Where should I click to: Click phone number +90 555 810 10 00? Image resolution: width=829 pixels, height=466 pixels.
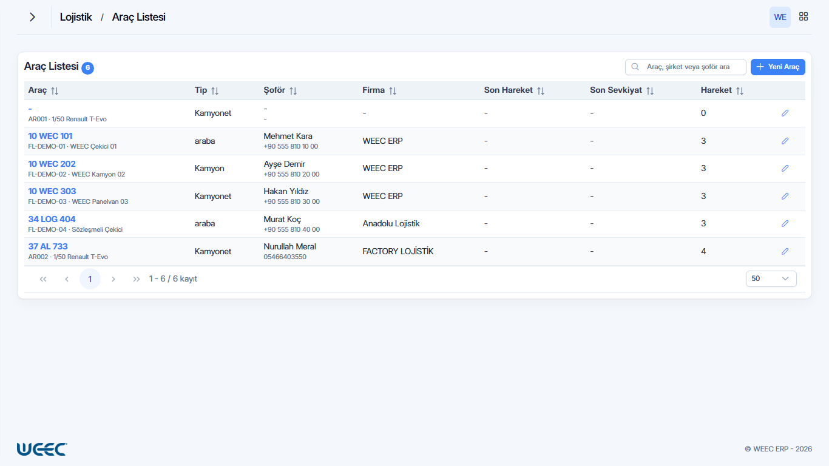point(291,146)
